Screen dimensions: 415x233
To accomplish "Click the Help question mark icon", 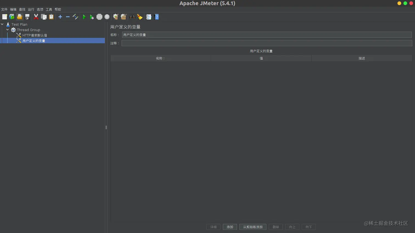I will 156,17.
